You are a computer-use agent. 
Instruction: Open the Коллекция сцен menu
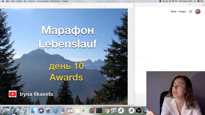pyautogui.click(x=43, y=1)
